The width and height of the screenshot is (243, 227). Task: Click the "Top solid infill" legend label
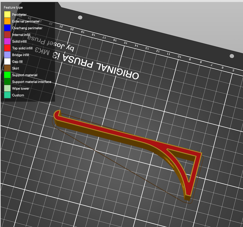(22, 48)
